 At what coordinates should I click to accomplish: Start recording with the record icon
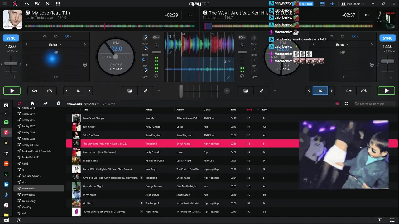[15, 4]
